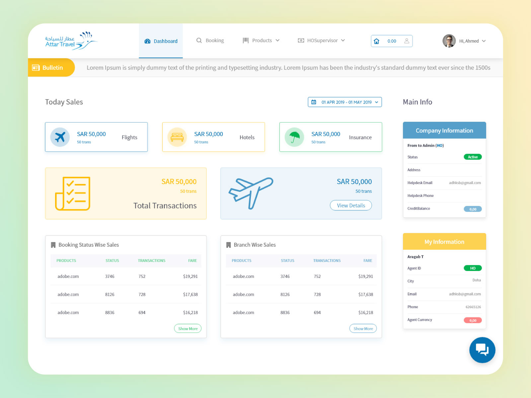Click the Bulletin news icon
This screenshot has height=398, width=531.
click(x=36, y=67)
